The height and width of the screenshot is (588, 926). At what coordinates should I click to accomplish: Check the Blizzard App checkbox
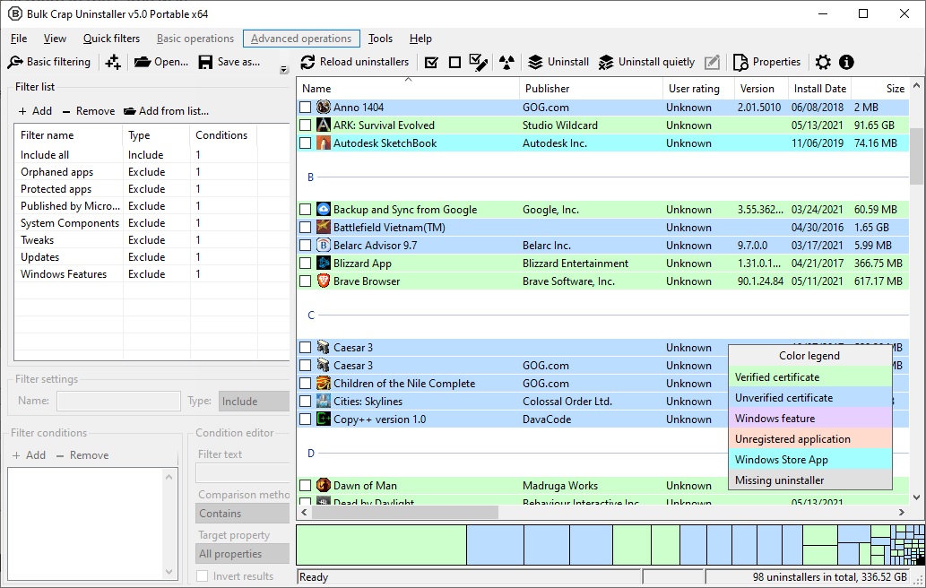[x=305, y=264]
